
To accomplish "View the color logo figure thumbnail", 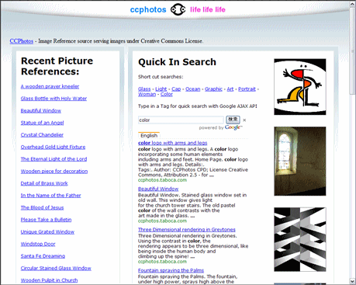I will [300, 87].
